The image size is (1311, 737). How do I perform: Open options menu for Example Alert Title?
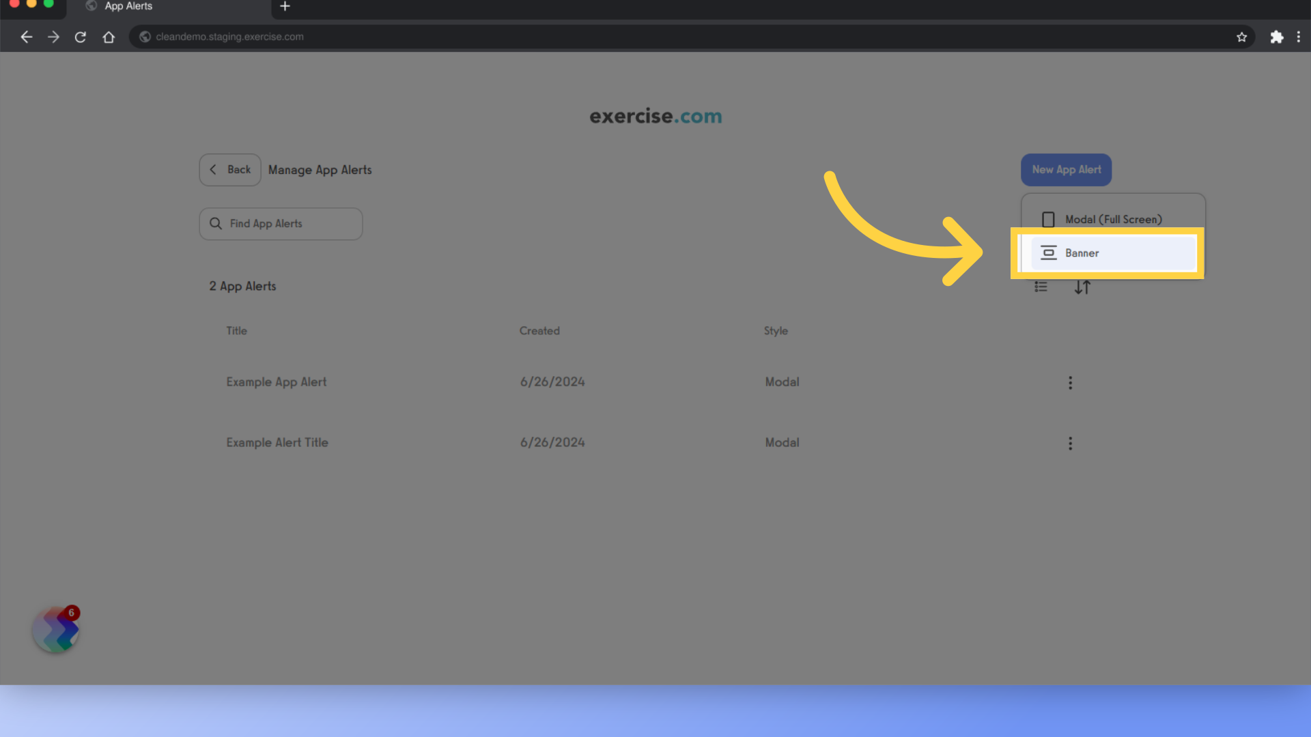pyautogui.click(x=1070, y=444)
